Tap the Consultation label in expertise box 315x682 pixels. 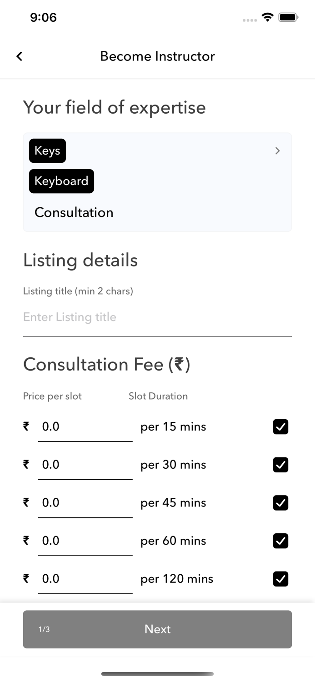click(x=74, y=212)
